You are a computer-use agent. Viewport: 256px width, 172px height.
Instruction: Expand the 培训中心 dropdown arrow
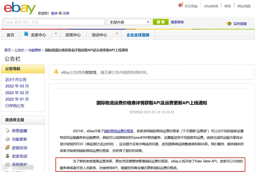(x=117, y=34)
